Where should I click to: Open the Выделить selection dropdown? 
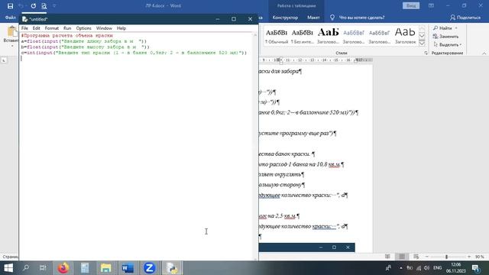[447, 44]
